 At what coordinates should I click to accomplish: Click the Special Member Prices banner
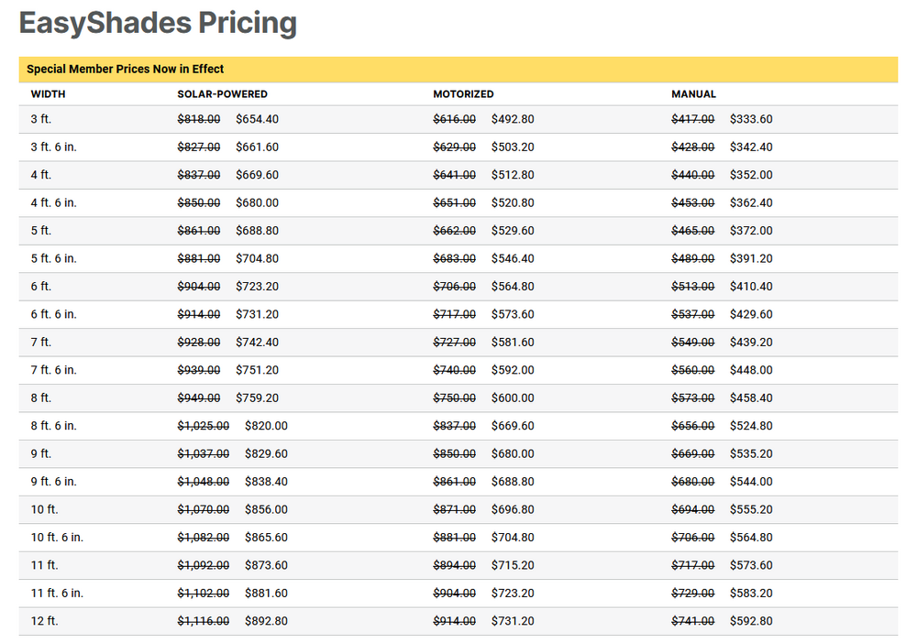125,69
